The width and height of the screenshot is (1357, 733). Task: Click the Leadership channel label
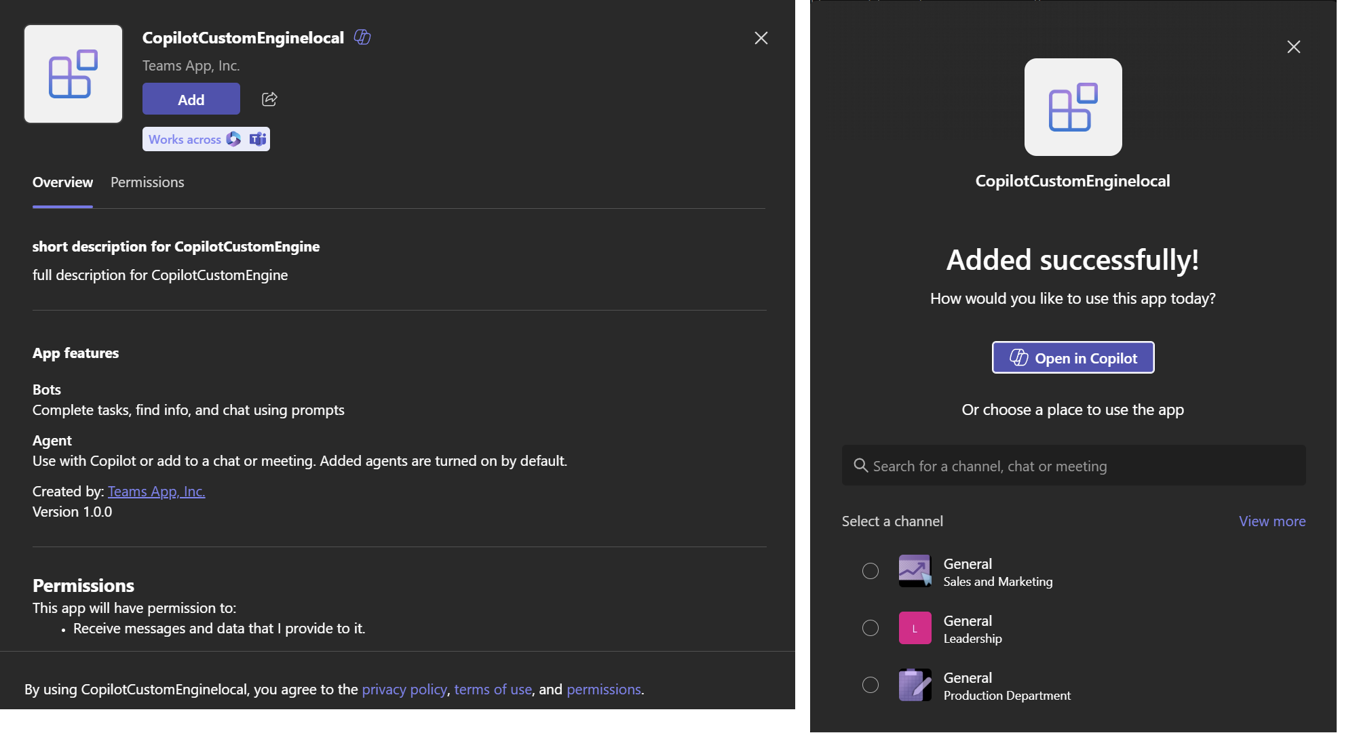click(x=972, y=639)
